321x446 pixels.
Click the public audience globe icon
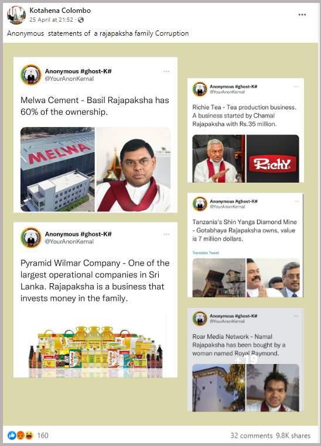click(x=81, y=20)
